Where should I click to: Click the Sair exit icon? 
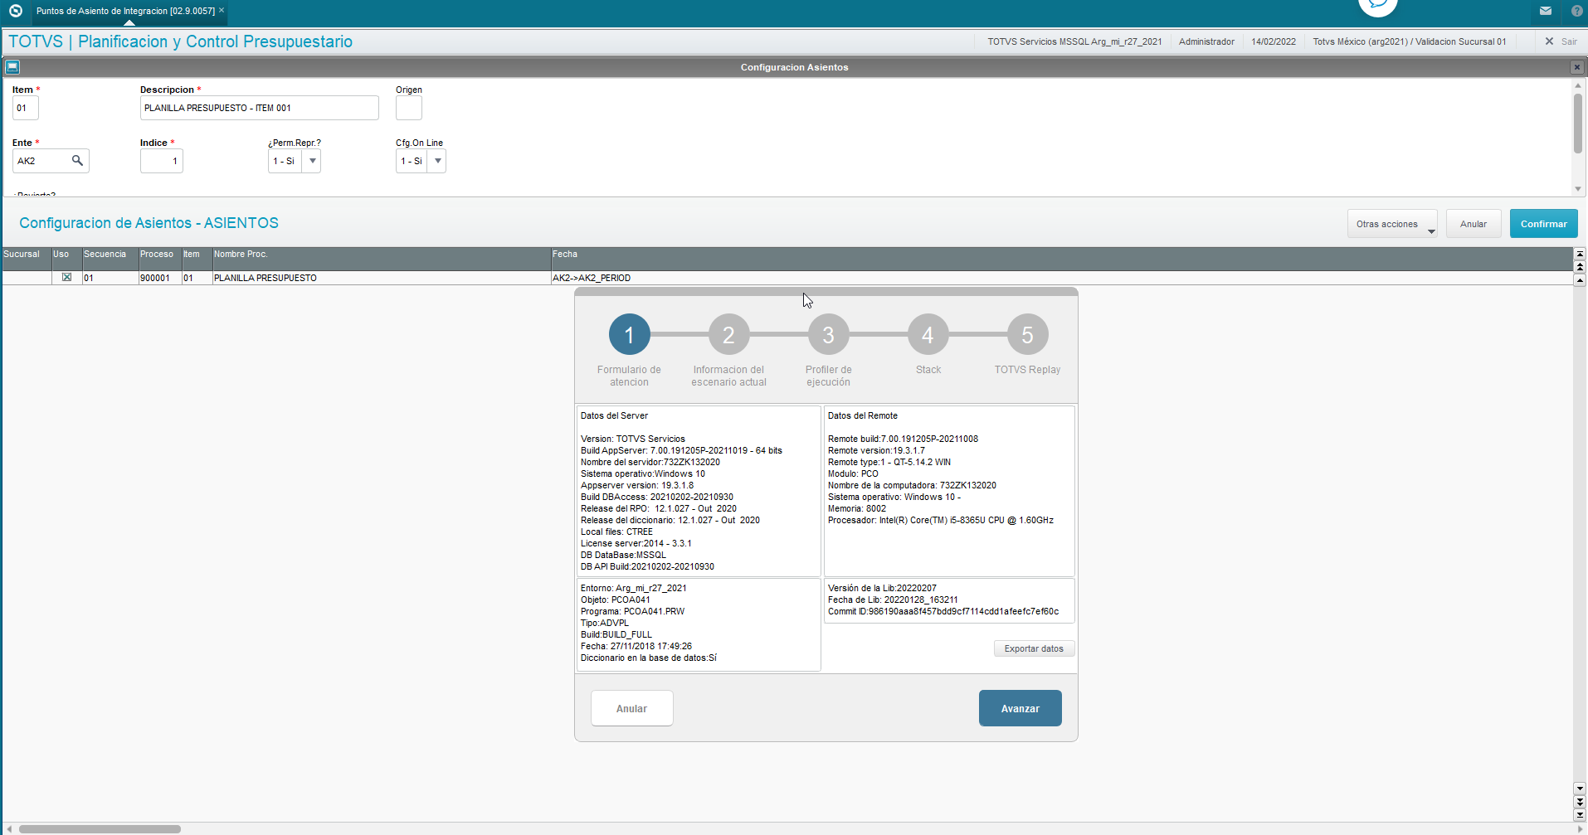[x=1549, y=41]
